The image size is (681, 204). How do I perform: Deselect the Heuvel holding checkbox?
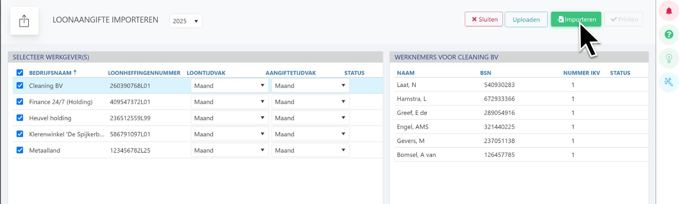tap(20, 118)
